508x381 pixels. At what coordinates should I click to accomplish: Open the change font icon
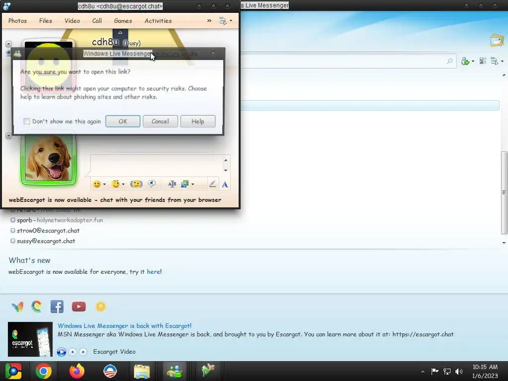pos(172,184)
